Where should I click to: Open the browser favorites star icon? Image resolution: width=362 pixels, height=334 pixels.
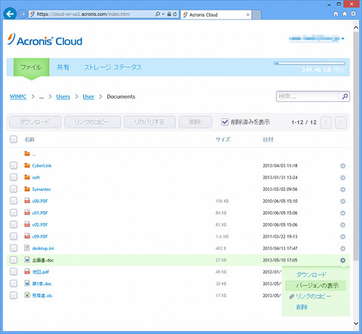pyautogui.click(x=345, y=14)
